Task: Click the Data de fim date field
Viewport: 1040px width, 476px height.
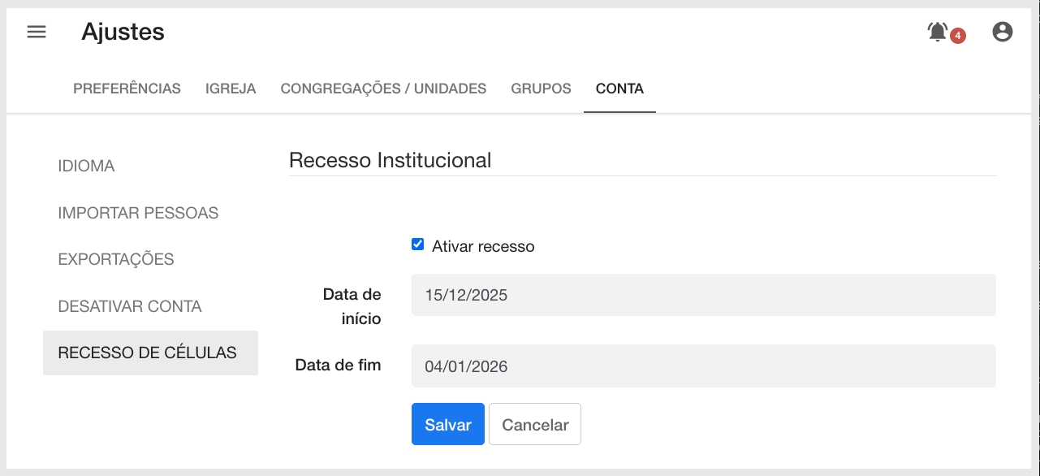Action: [704, 366]
